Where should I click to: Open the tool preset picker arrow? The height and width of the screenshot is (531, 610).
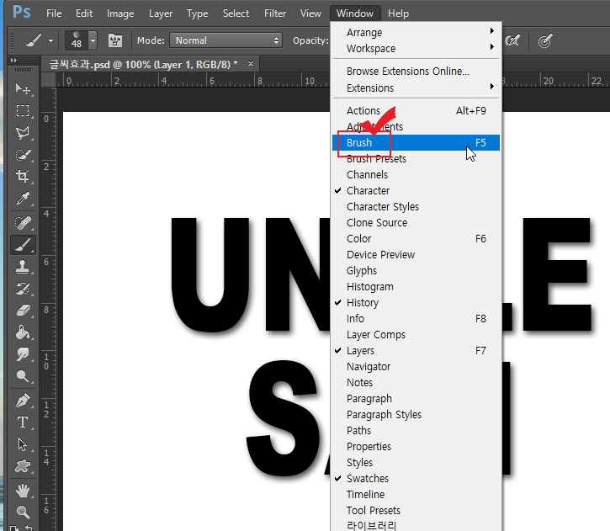pyautogui.click(x=50, y=40)
